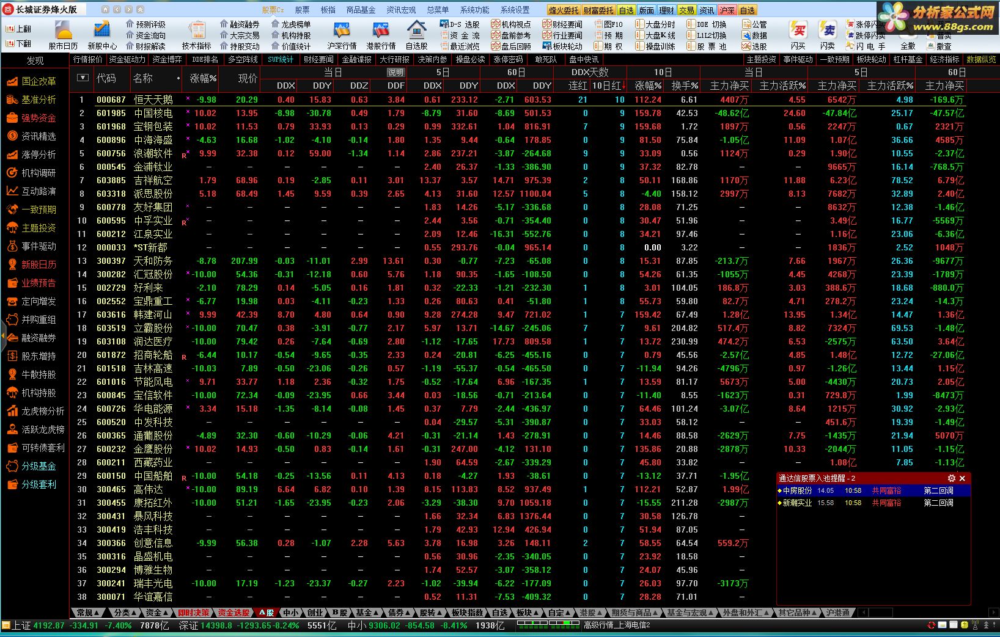
Task: Open the 股市日历 calendar icon
Action: tap(64, 34)
